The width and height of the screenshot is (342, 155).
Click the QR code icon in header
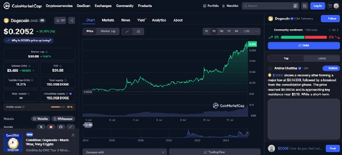pos(304,6)
